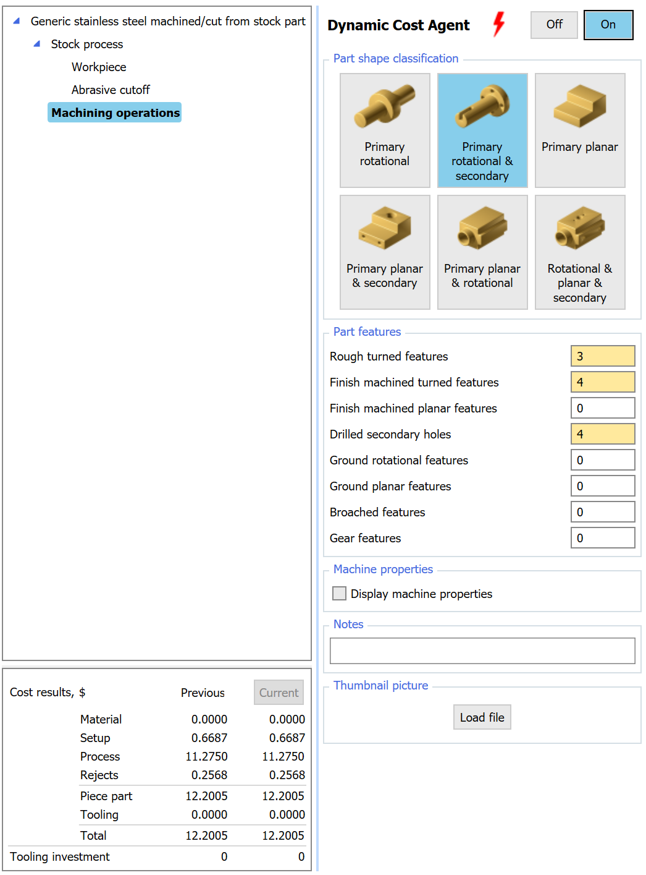This screenshot has width=646, height=875.
Task: Select the Primary planar & secondary shape icon
Action: tap(384, 252)
